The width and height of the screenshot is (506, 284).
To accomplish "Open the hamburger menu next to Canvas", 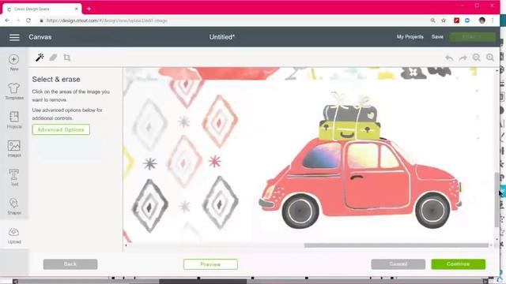I will [14, 37].
